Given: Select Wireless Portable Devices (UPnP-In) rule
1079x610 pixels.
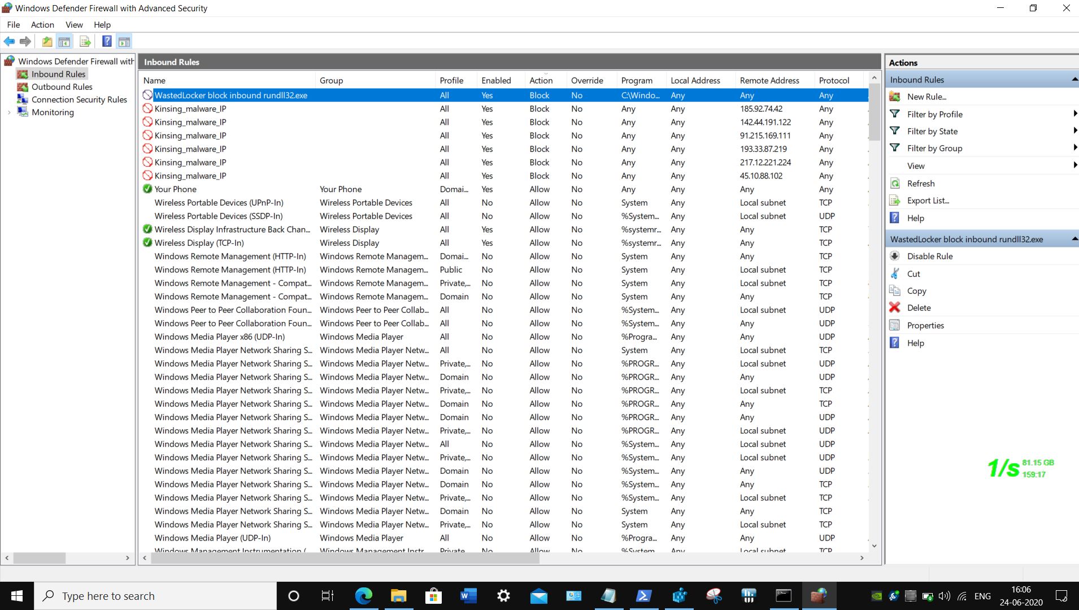Looking at the screenshot, I should coord(504,202).
